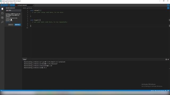170x95 pixels.
Task: Open the board selector 'no board selected' dropdown
Action: pos(25,5)
